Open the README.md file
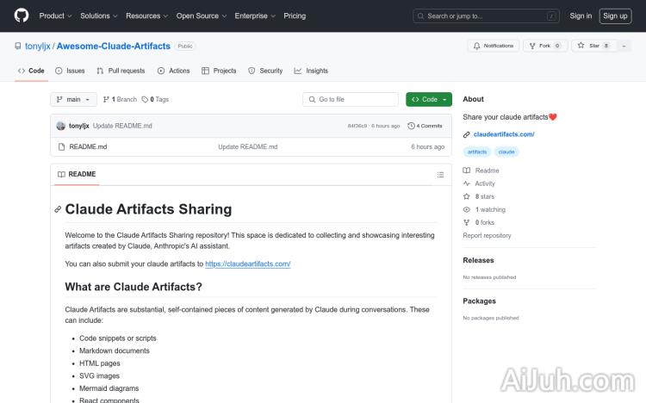Viewport: 646px width, 403px height. coord(88,146)
